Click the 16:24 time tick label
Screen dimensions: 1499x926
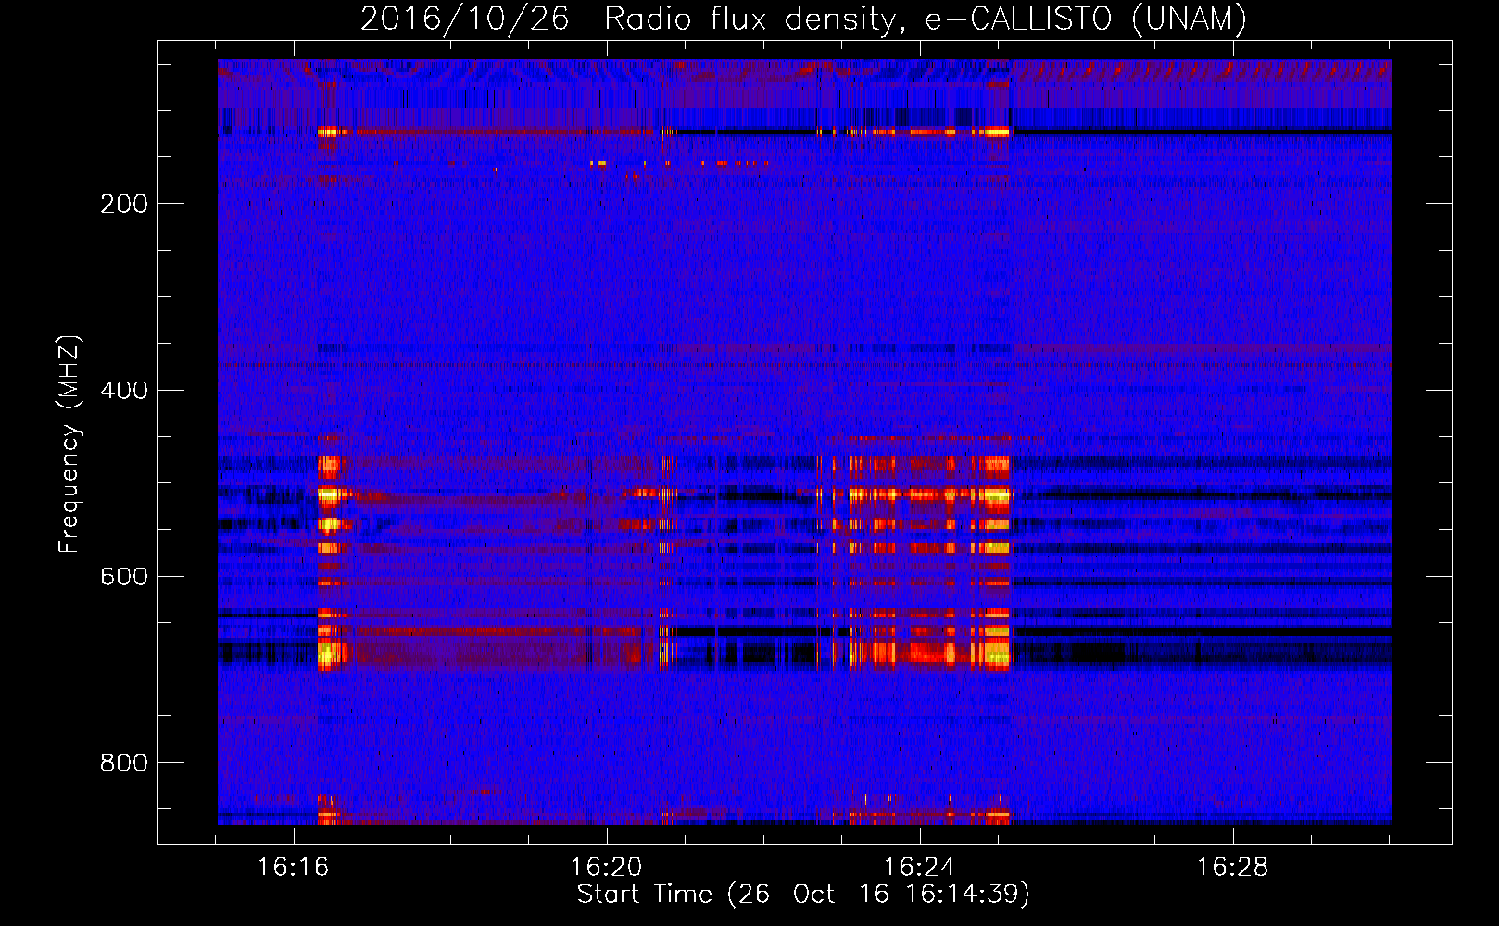pyautogui.click(x=919, y=868)
